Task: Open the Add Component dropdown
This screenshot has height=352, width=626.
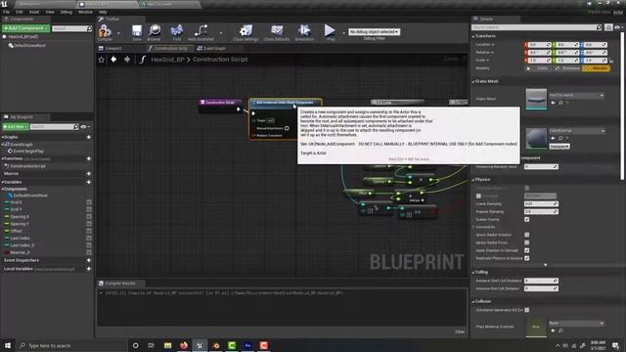Action: pyautogui.click(x=26, y=28)
